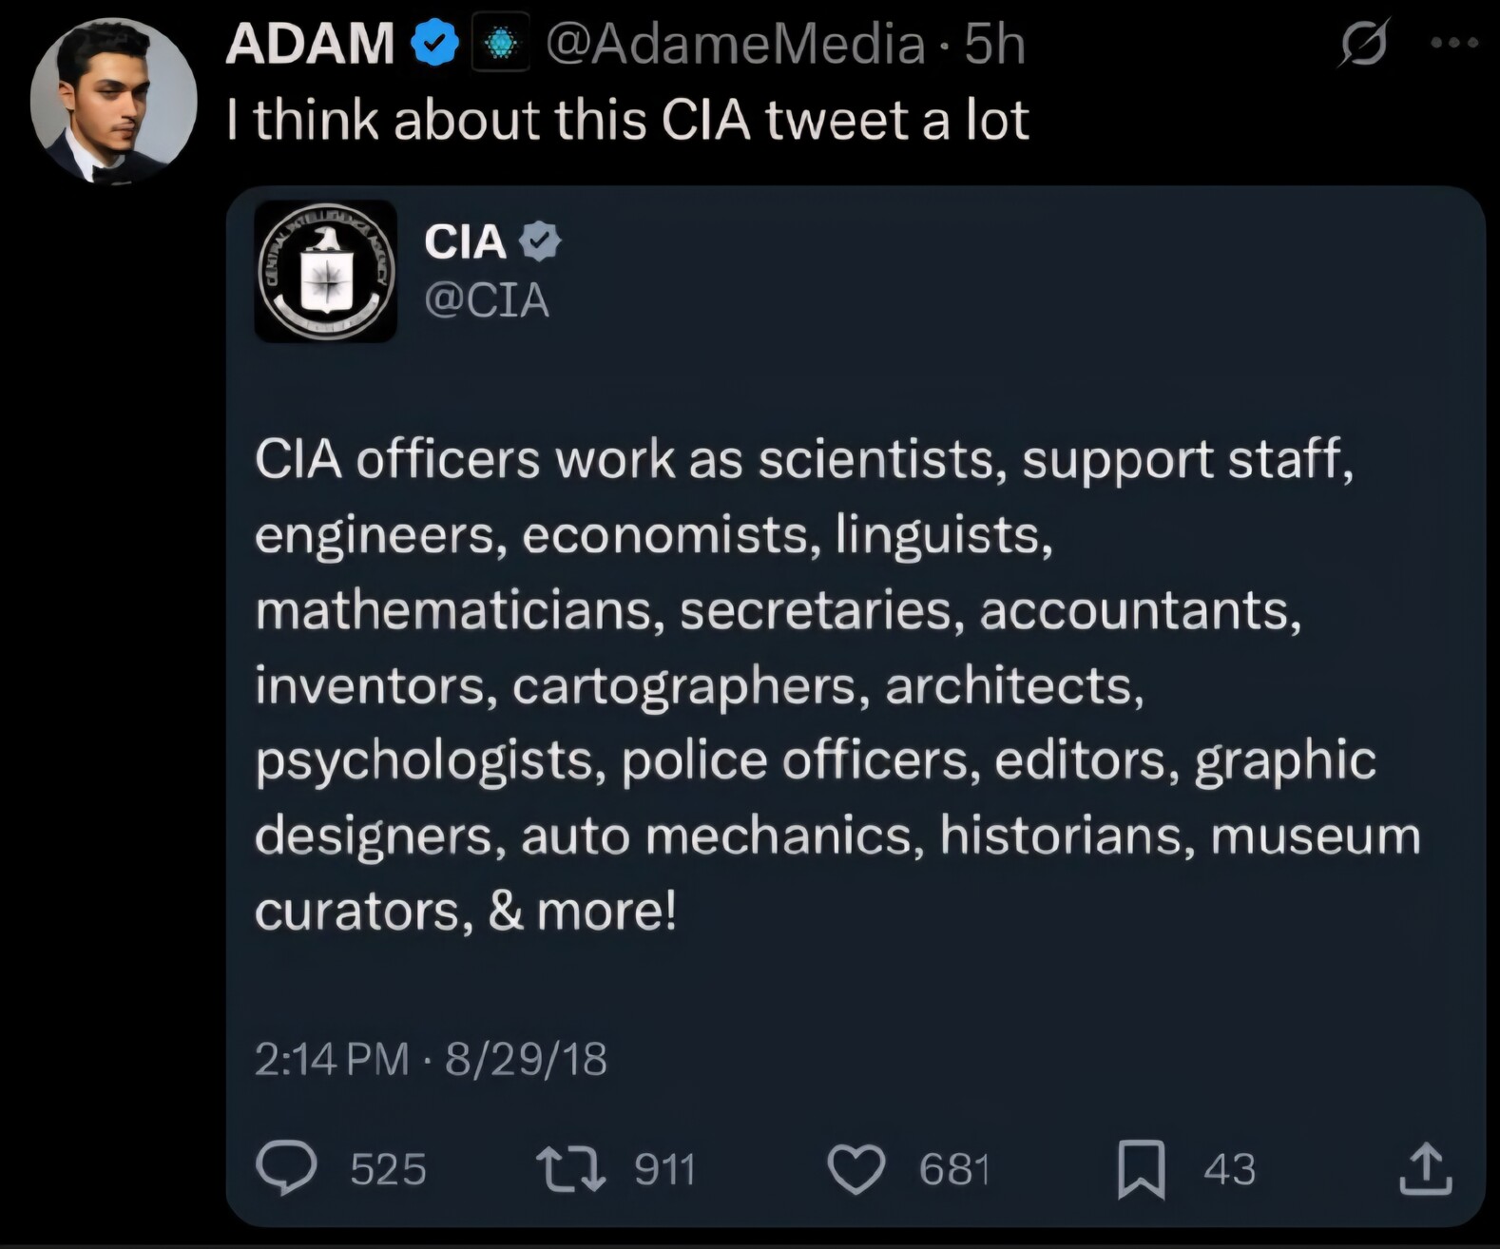Open the @AdameMedia handle link
This screenshot has width=1500, height=1249.
click(x=736, y=45)
